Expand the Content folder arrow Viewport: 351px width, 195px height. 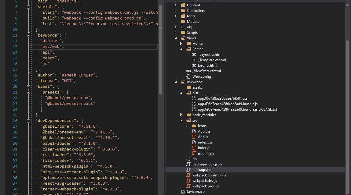click(175, 5)
